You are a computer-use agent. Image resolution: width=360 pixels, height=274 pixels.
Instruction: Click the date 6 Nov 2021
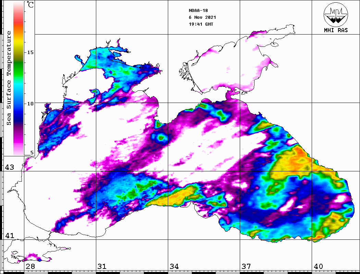pyautogui.click(x=202, y=17)
